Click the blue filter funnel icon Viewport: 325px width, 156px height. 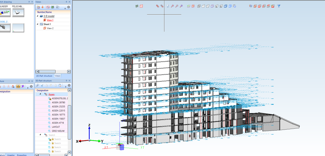pos(279,6)
